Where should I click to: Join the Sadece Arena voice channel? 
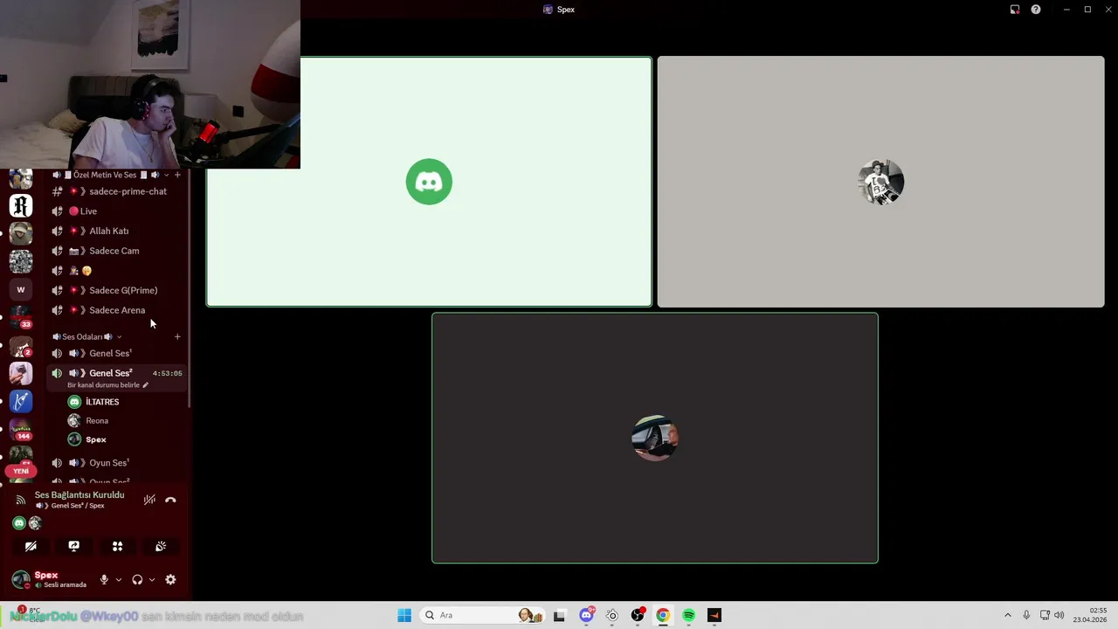point(117,310)
